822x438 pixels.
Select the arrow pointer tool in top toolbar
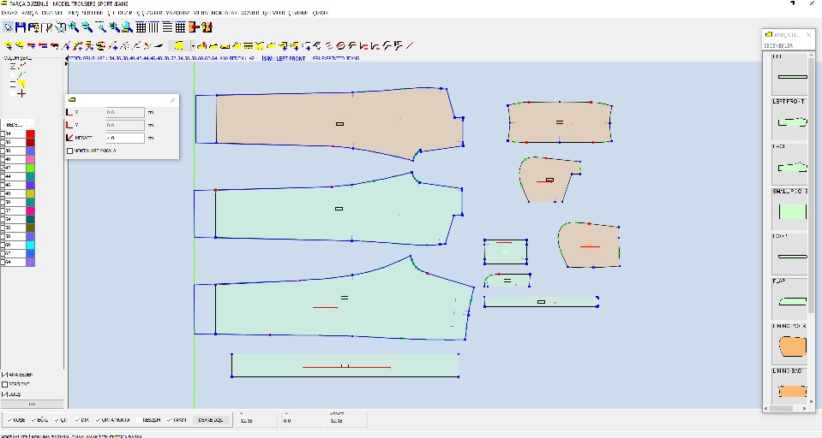tap(7, 27)
